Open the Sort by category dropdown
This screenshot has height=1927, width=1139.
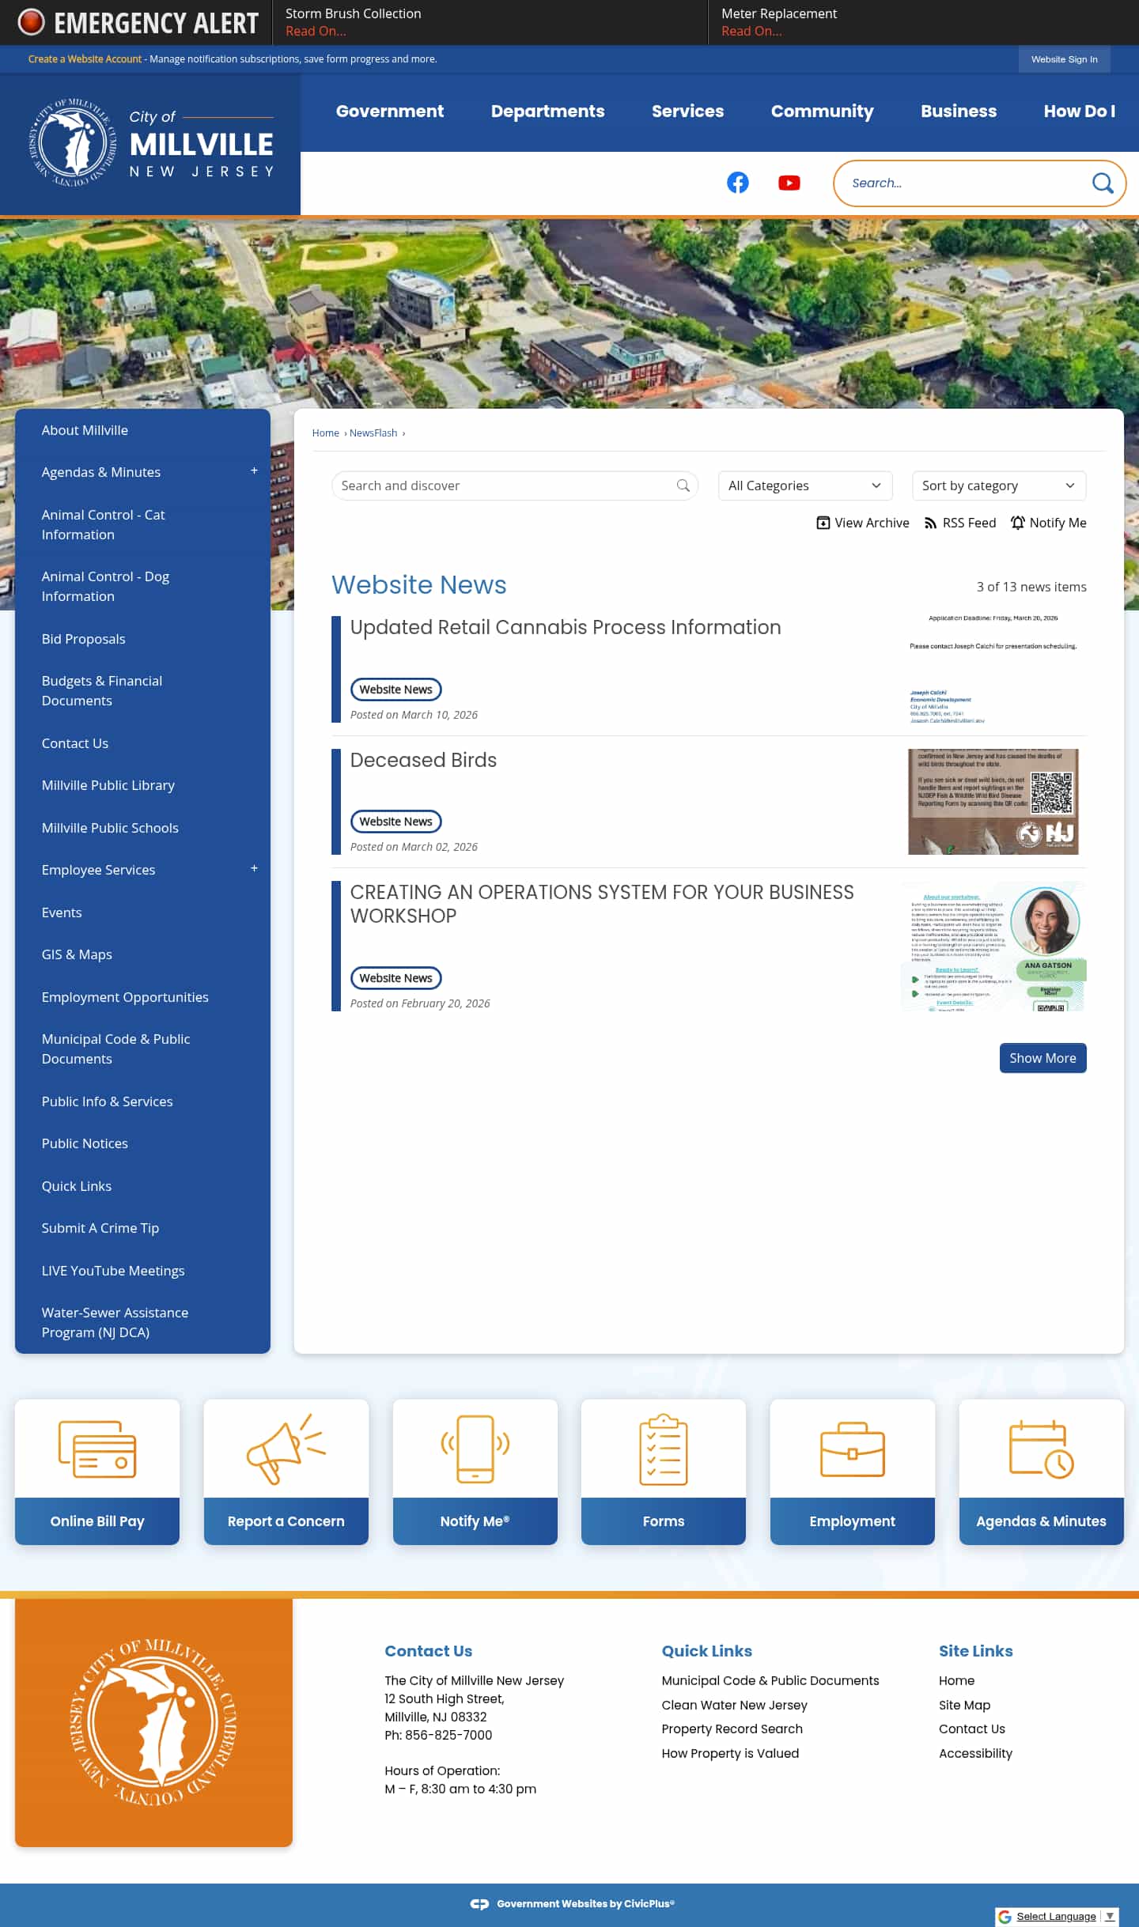[998, 486]
